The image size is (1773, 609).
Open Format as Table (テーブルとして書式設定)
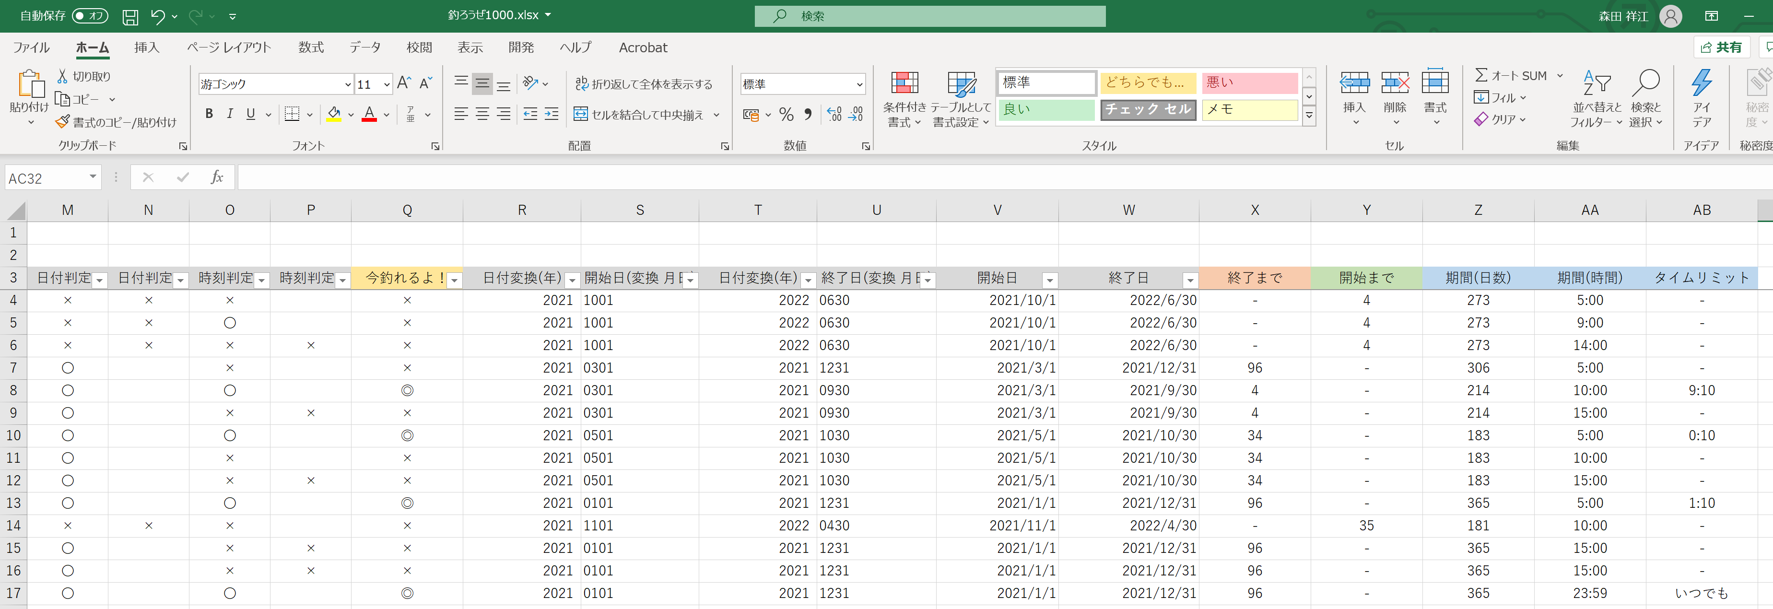pos(961,100)
